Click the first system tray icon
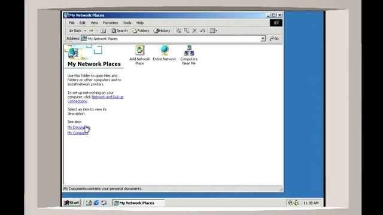Image resolution: width=383 pixels, height=215 pixels. pos(290,203)
